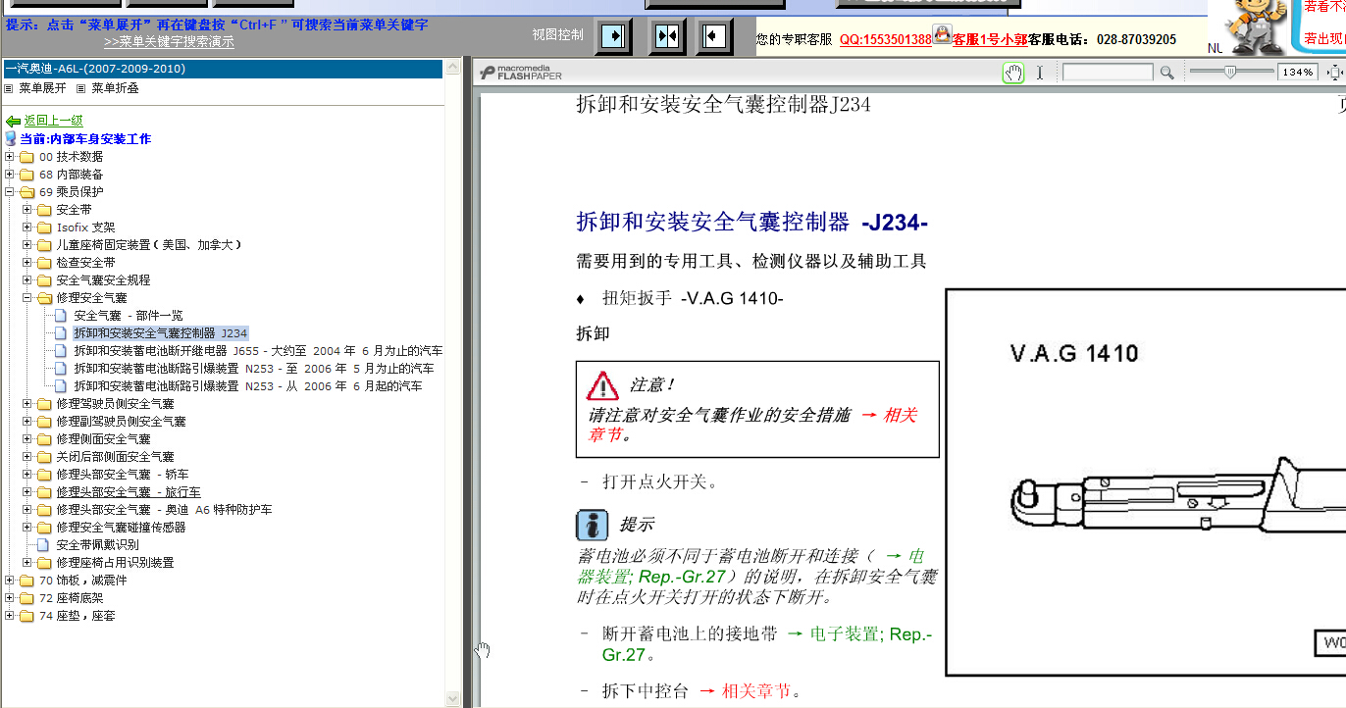Image resolution: width=1346 pixels, height=708 pixels.
Task: Follow 相关章节 link after 拆下中控台
Action: 755,691
